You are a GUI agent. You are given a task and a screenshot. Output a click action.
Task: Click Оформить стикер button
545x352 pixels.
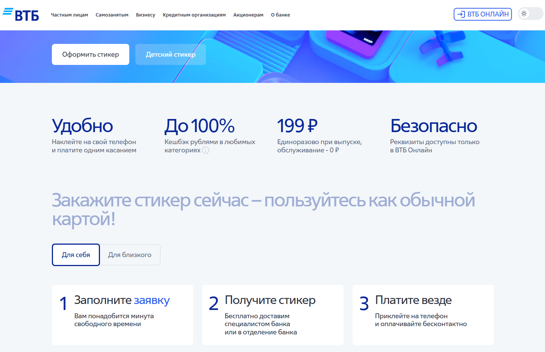91,54
